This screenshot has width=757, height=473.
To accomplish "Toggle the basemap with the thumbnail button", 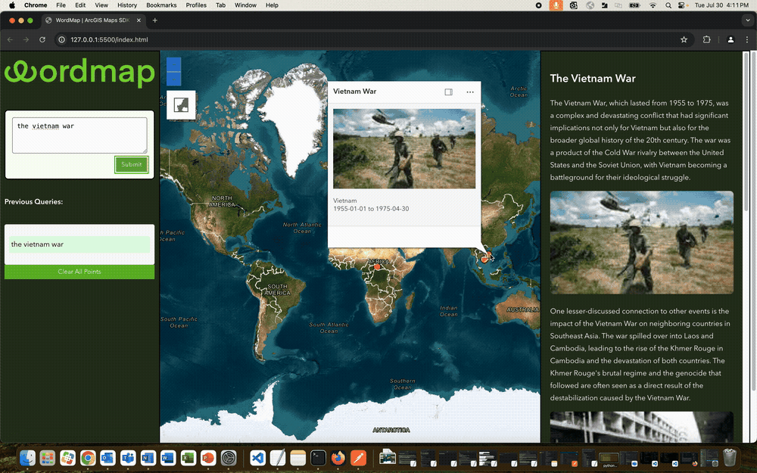I will click(181, 104).
